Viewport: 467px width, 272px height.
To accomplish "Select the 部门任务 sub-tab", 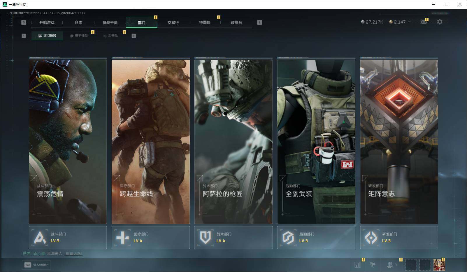I will (47, 36).
